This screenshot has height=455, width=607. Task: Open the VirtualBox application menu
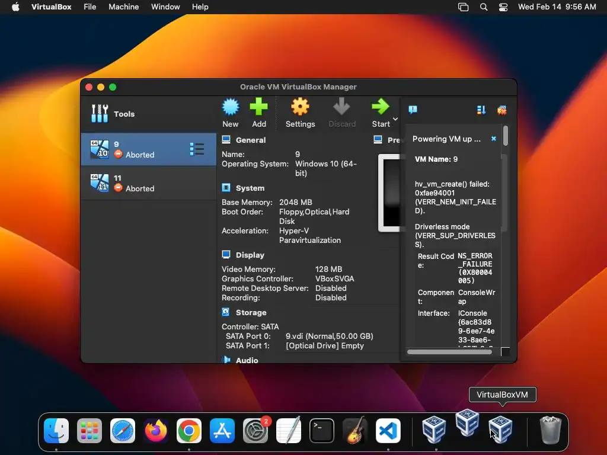[51, 7]
